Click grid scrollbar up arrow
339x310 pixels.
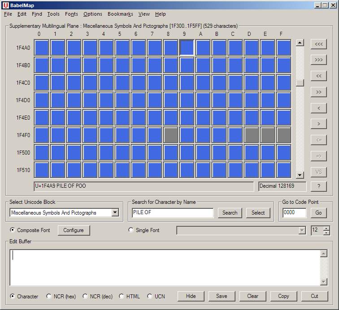tap(300, 43)
